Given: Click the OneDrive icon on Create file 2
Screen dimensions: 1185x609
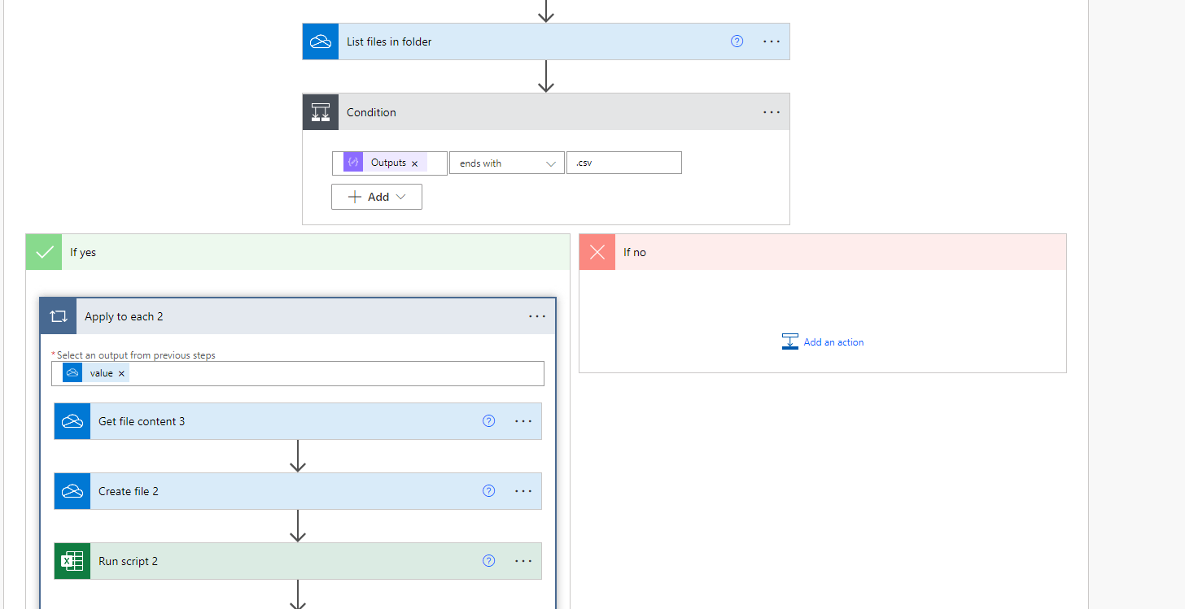Looking at the screenshot, I should pos(72,490).
